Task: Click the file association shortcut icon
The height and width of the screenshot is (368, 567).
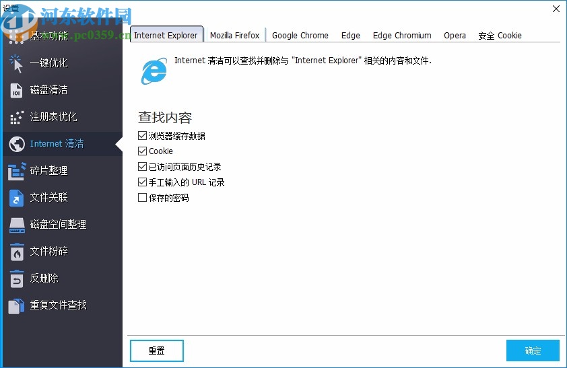Action: pos(16,198)
